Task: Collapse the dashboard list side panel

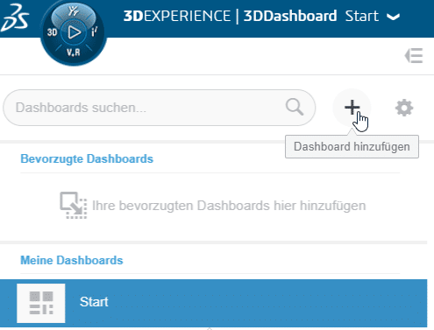Action: [x=414, y=55]
